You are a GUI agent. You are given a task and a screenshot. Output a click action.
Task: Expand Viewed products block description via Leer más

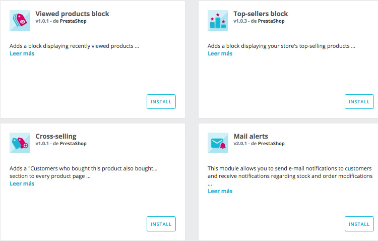(22, 53)
